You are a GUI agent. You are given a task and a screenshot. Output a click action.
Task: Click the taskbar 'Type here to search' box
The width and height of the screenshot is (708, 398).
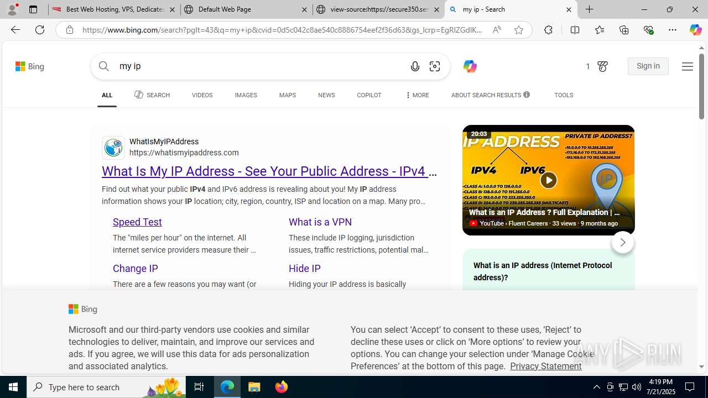point(106,387)
